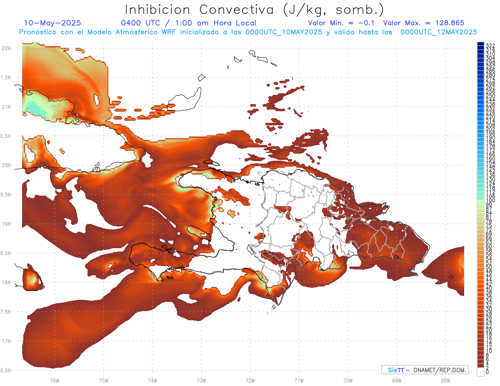This screenshot has height=386, width=500.
Task: Click the "6.5N" latitude label
Action: pos(6,370)
